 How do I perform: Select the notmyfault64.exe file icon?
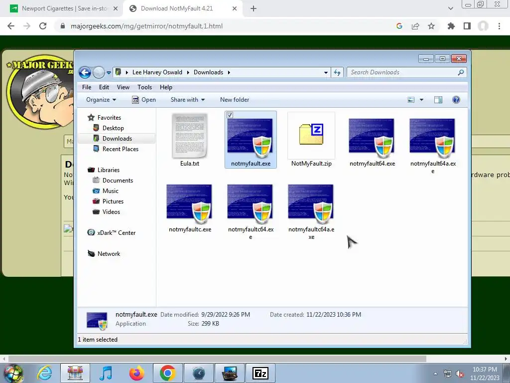tap(372, 138)
